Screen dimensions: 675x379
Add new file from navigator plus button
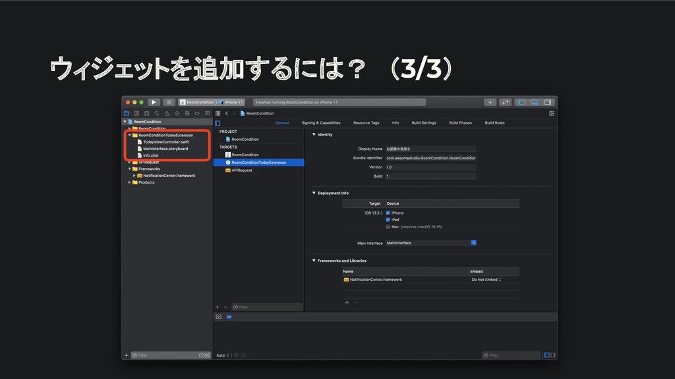(126, 355)
